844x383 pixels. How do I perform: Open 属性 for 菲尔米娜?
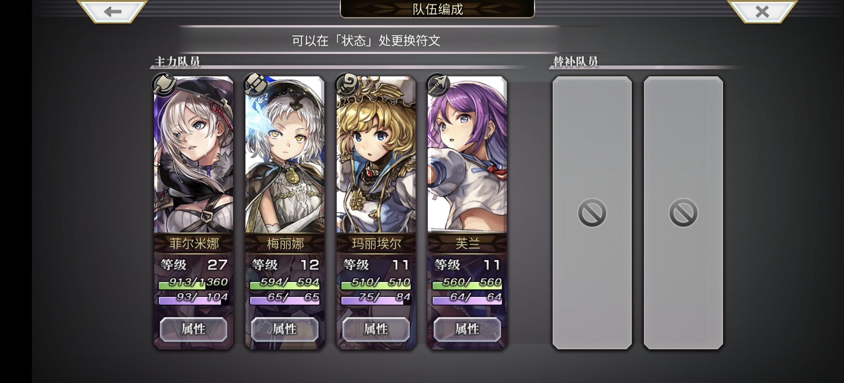click(x=194, y=329)
